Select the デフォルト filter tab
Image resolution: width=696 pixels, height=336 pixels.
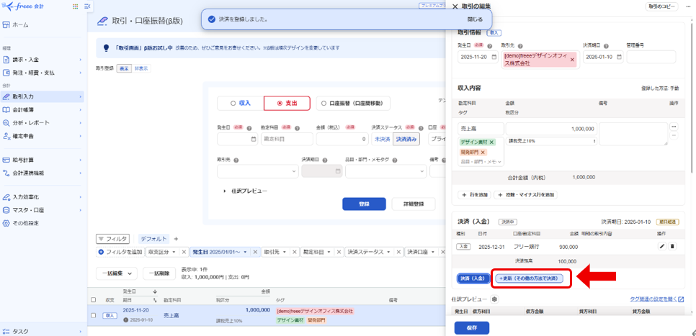[153, 239]
